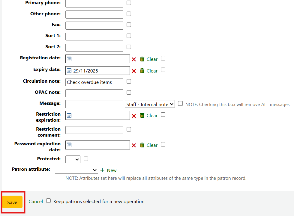Click trash Clear icon for Password expiration date
Image resolution: width=294 pixels, height=216 pixels.
142,145
